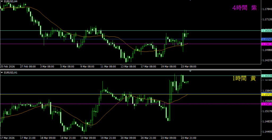
Task: Click the EURUSD,H4 chart title text
Action: tap(11, 1)
